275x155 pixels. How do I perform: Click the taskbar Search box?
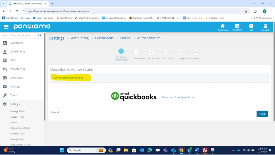coord(86,150)
